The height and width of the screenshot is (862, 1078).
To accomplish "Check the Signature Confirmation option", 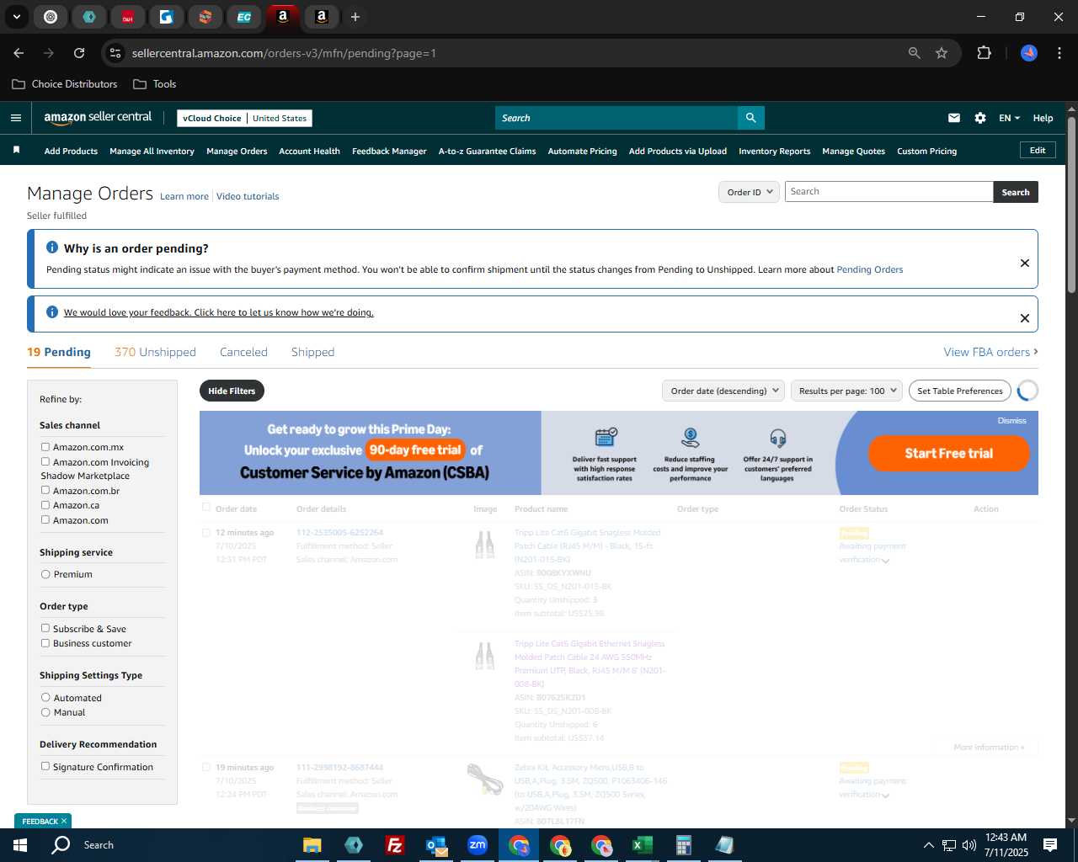I will [x=45, y=766].
